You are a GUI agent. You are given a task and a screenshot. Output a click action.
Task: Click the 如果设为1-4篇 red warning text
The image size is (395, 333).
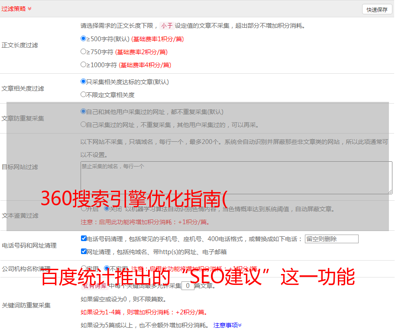pos(145,312)
